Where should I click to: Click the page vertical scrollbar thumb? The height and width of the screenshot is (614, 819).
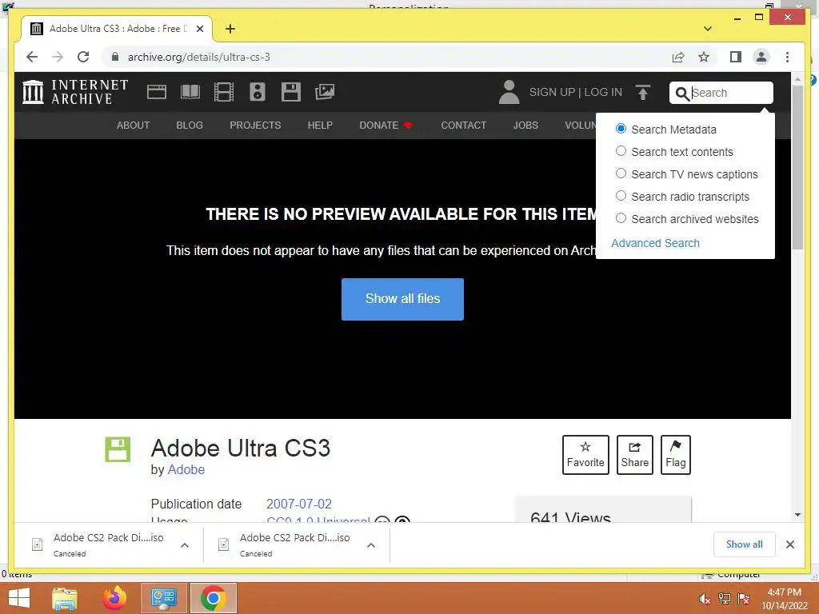pos(797,167)
